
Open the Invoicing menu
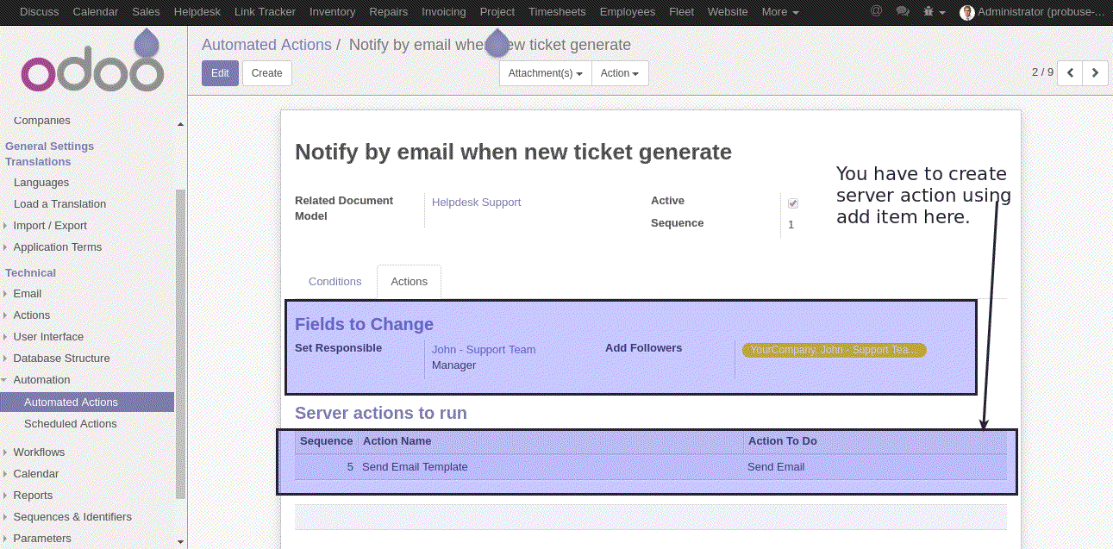pos(444,12)
